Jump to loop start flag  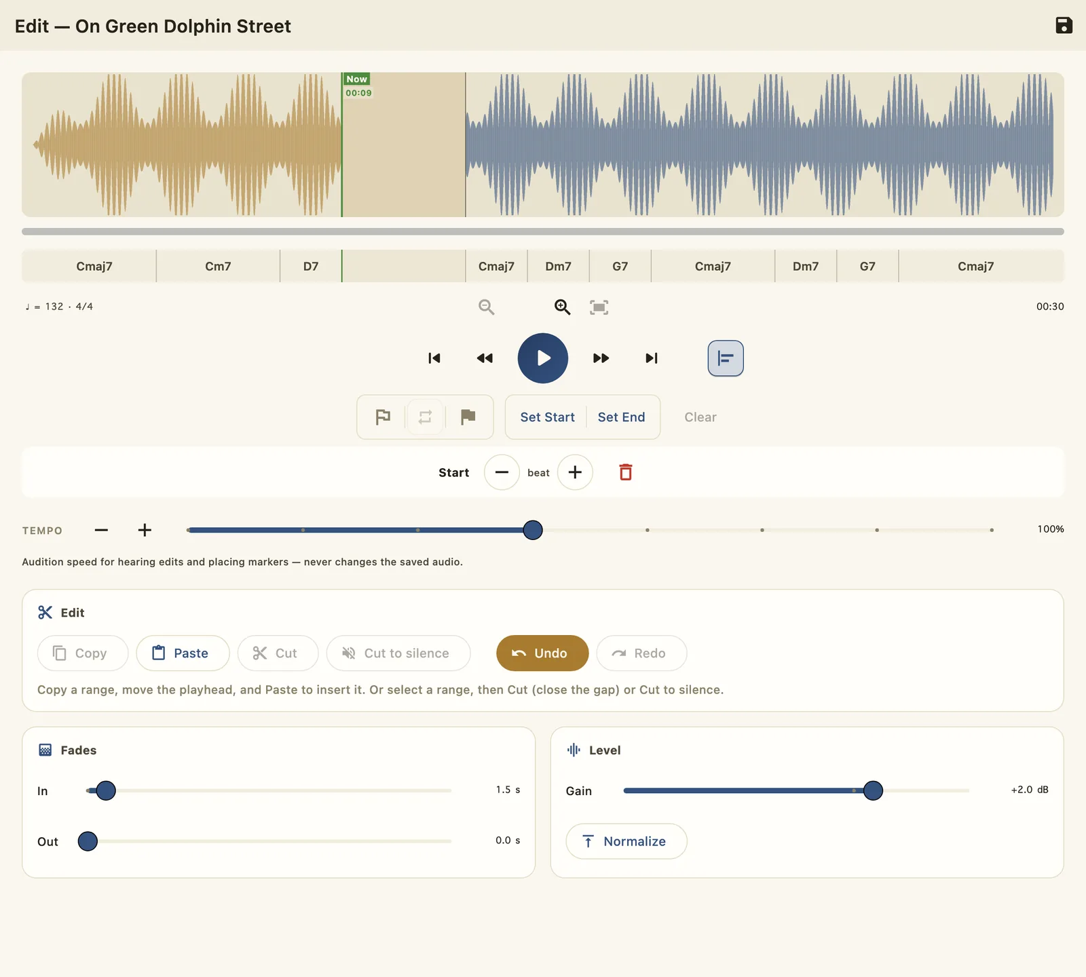click(x=383, y=417)
